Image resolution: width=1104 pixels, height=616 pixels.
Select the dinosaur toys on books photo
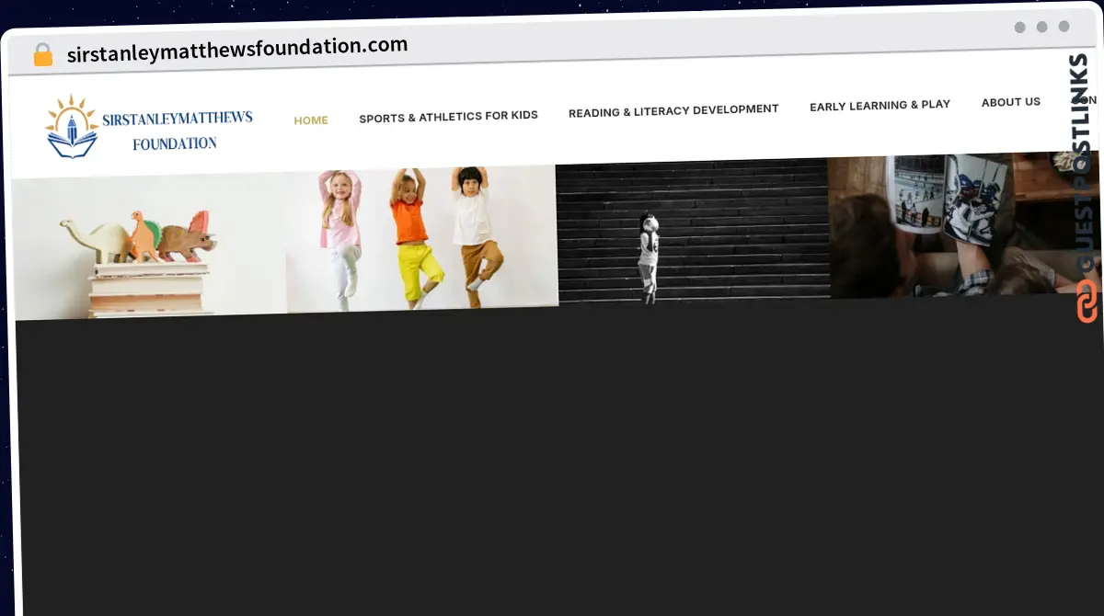click(147, 239)
